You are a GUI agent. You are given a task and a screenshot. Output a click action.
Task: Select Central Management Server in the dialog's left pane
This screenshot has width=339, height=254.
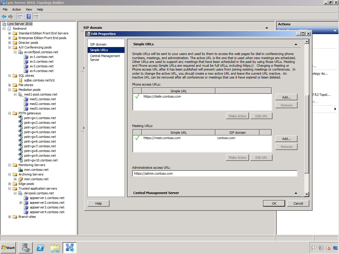105,58
